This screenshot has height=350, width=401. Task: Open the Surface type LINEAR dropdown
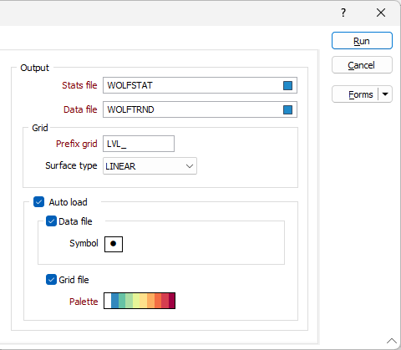click(x=150, y=166)
